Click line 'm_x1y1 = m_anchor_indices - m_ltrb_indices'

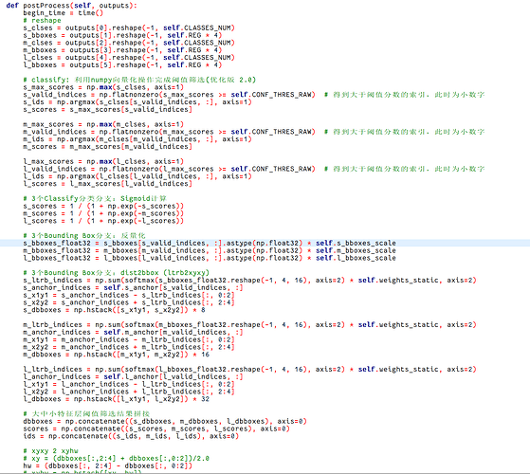[129, 340]
